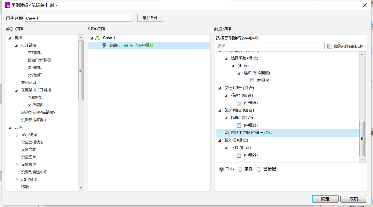
Task: Click the repeater list scrollbar thumb
Action: pos(362,139)
